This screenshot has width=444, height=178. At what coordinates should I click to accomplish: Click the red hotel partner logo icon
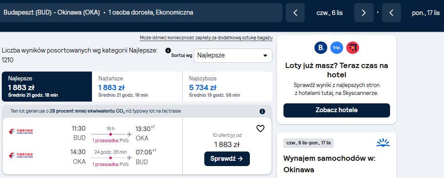click(352, 48)
